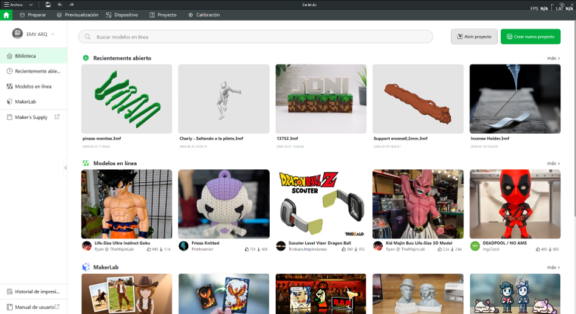Click like icon on Frieza Knitted card
Screen dimensions: 576x314
(247, 250)
